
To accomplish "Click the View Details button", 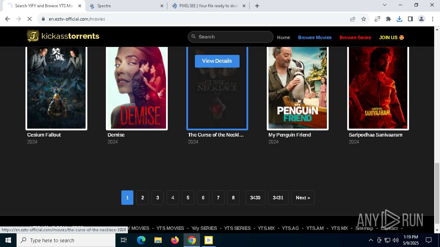I will point(217,61).
